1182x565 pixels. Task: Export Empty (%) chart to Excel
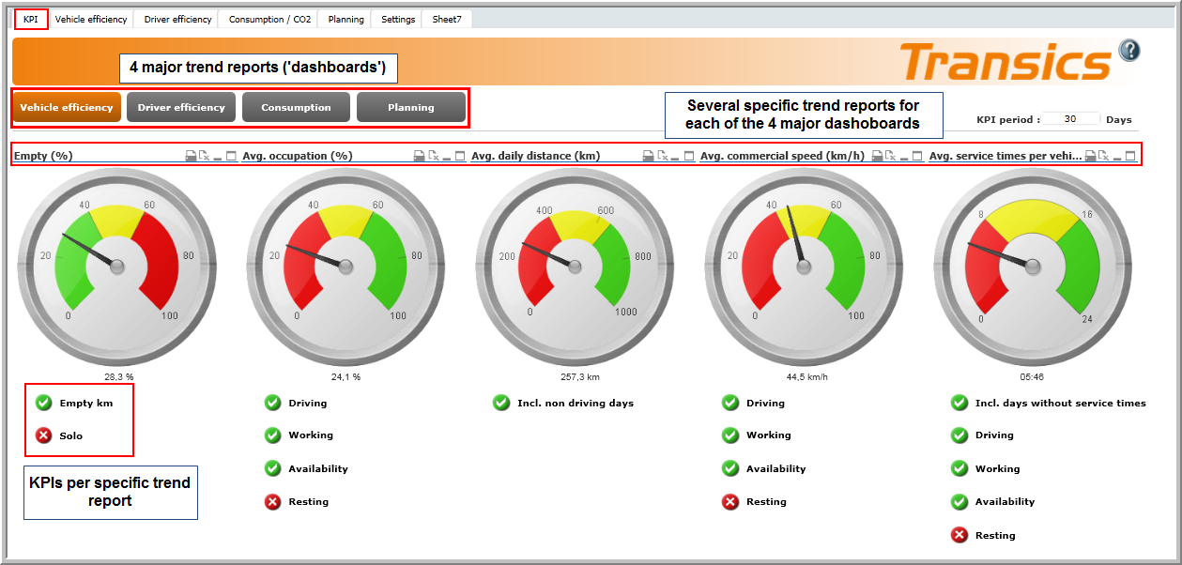click(x=204, y=156)
